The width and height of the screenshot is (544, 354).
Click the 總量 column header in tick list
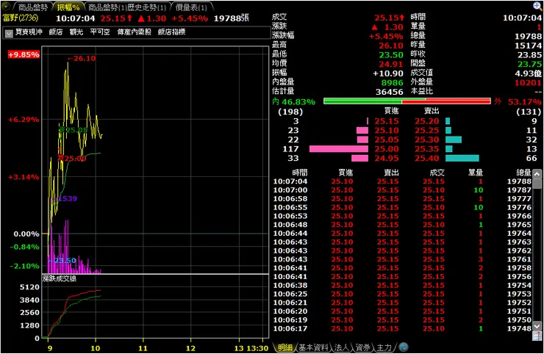524,173
